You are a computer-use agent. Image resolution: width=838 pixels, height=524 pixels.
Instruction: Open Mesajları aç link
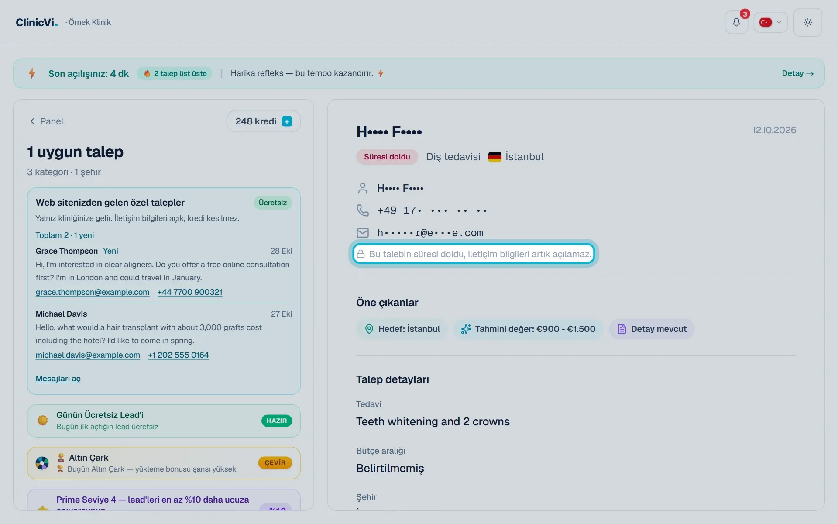point(58,379)
